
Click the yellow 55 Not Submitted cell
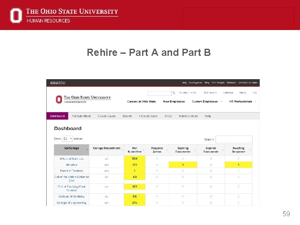[x=135, y=197]
